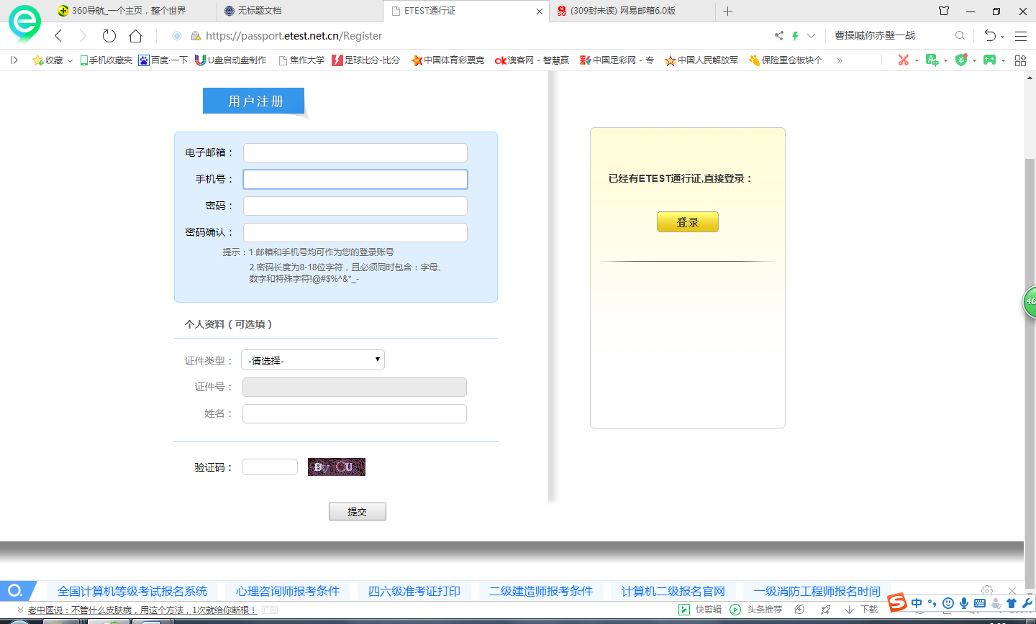Image resolution: width=1036 pixels, height=624 pixels.
Task: Click the scissors screenshot tool icon
Action: [904, 60]
